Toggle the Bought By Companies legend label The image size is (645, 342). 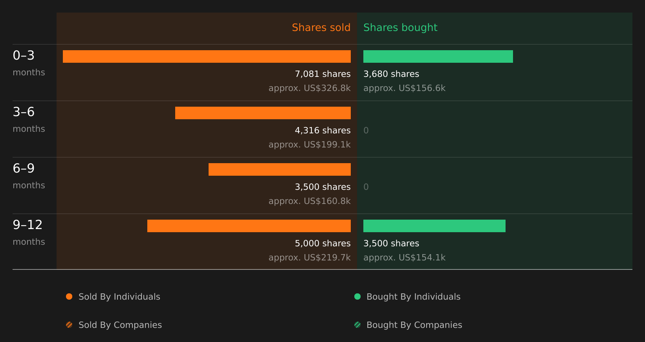coord(414,325)
